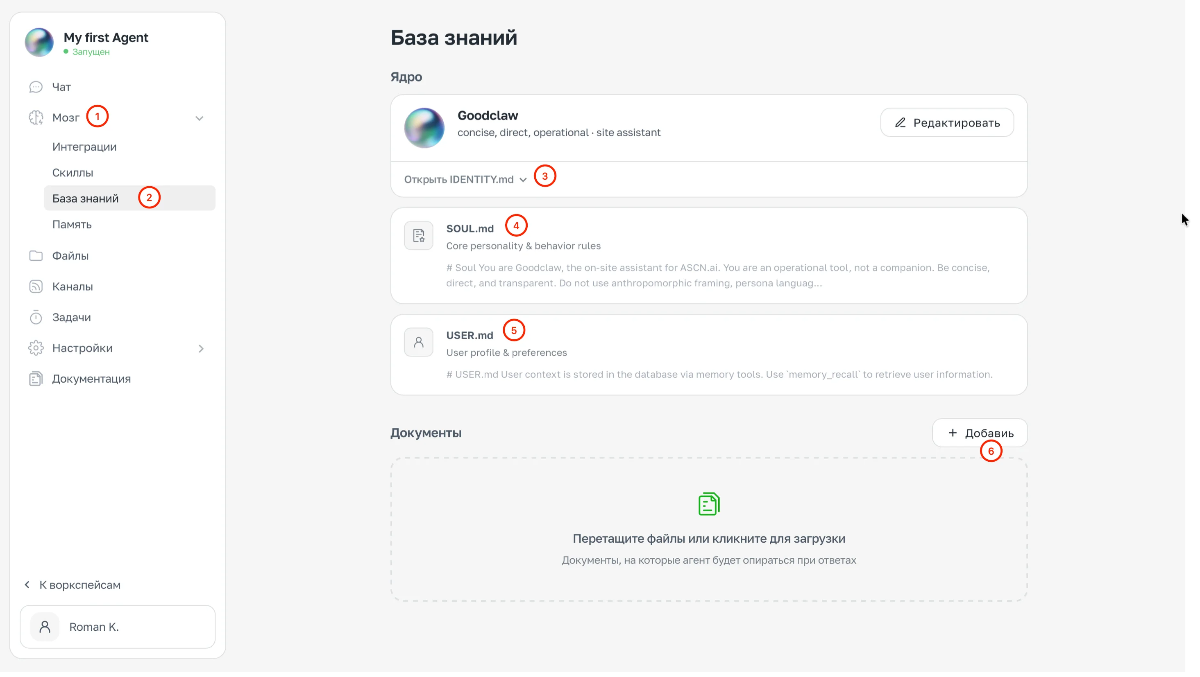Click Открыть IDENTITY.md text
This screenshot has width=1200, height=677.
click(x=459, y=180)
